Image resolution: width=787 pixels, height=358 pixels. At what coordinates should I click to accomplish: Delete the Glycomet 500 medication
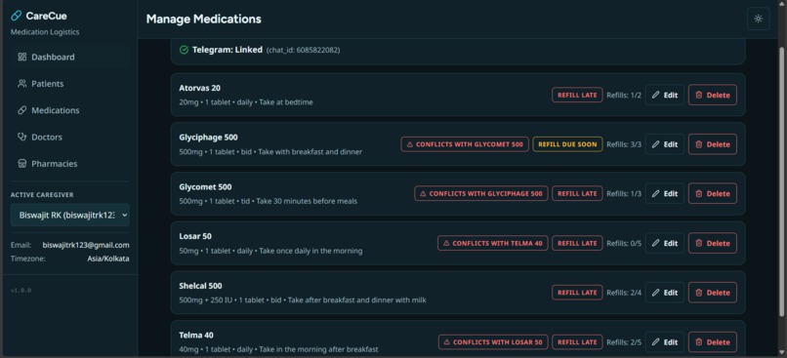point(712,193)
